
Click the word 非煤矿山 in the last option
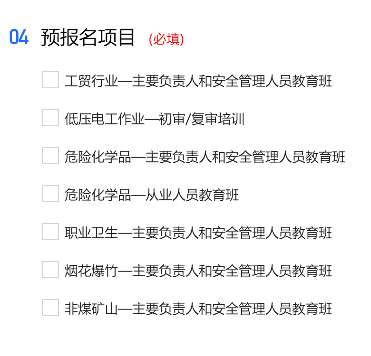(x=91, y=309)
